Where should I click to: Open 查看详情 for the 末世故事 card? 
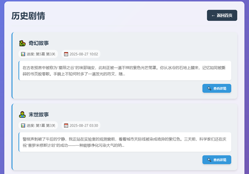217,160
